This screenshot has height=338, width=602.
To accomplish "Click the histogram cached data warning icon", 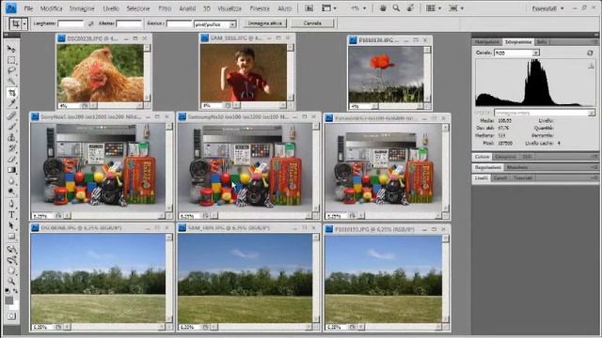I will point(591,66).
